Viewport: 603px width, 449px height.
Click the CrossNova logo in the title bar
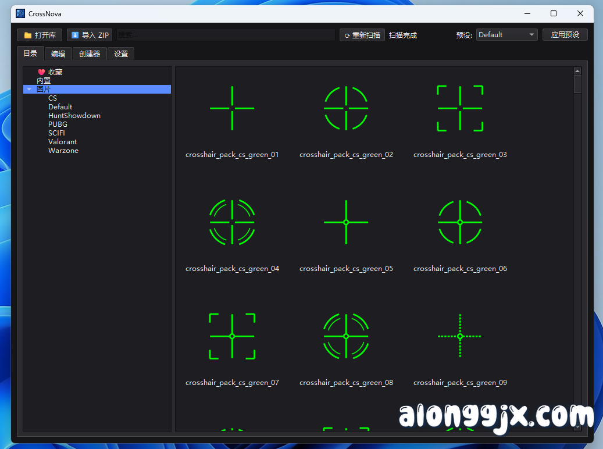[20, 13]
